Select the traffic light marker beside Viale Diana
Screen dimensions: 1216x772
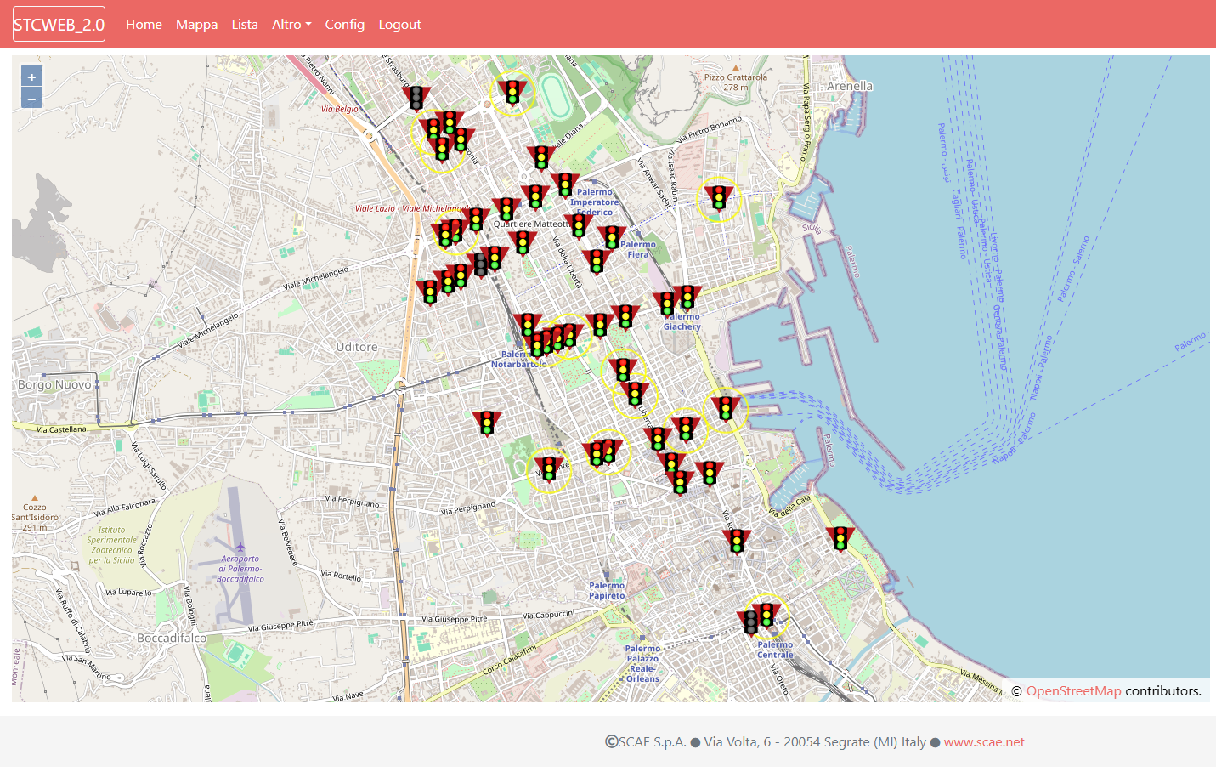(541, 157)
